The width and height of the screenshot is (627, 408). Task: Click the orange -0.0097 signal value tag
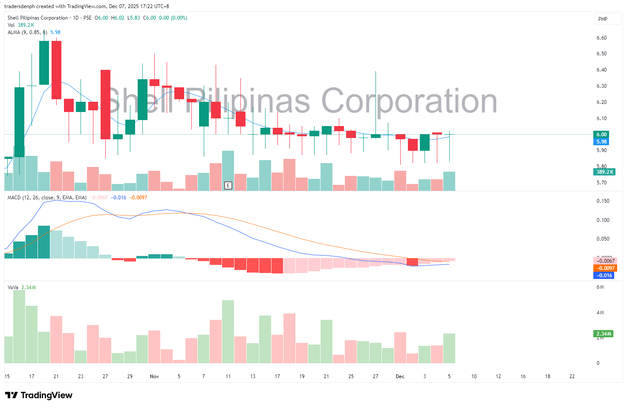click(x=605, y=268)
